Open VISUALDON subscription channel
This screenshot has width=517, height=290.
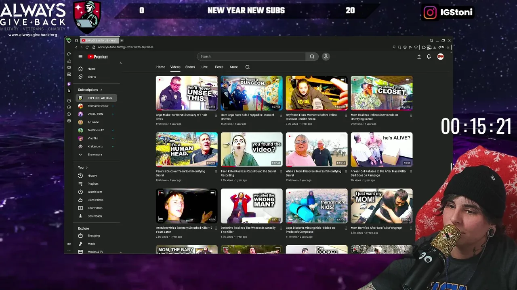(x=96, y=114)
